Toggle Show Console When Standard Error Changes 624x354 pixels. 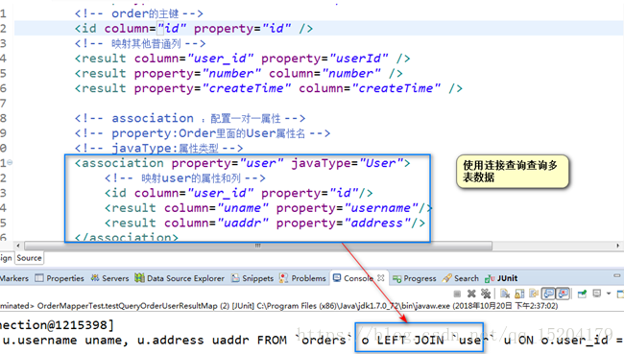[563, 294]
